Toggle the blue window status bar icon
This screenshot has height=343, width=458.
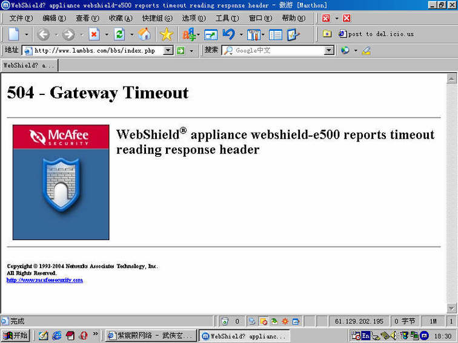[x=296, y=321]
